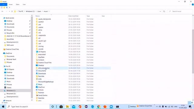Select Videos under This PC
The width and height of the screenshot is (194, 109).
[9, 88]
